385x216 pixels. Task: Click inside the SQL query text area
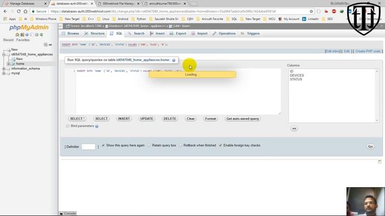[x=178, y=91]
